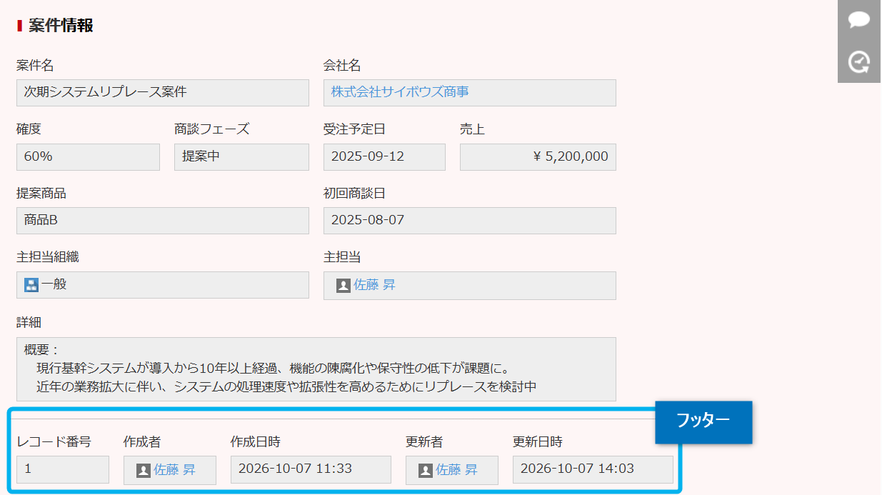Click the 60% value under 確度
The image size is (882, 495).
point(39,156)
